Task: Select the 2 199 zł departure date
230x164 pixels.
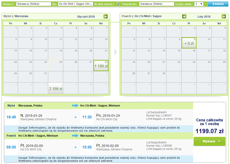Action: (x=56, y=88)
